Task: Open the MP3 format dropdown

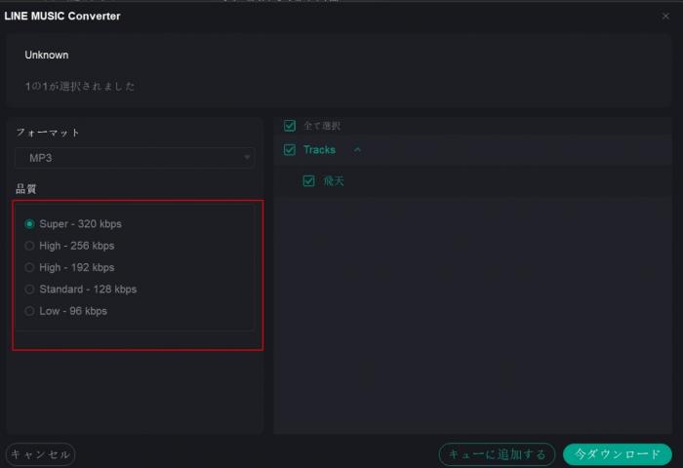Action: tap(135, 158)
